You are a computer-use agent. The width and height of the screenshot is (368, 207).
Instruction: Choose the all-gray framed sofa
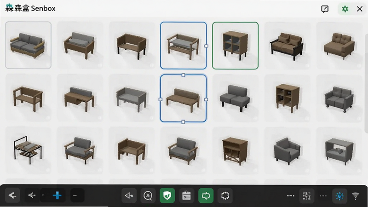[132, 98]
